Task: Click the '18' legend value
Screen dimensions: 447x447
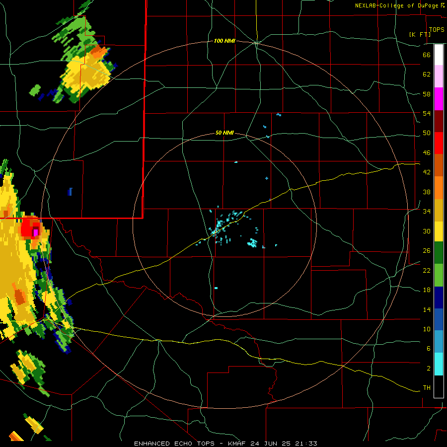Action: 427,290
